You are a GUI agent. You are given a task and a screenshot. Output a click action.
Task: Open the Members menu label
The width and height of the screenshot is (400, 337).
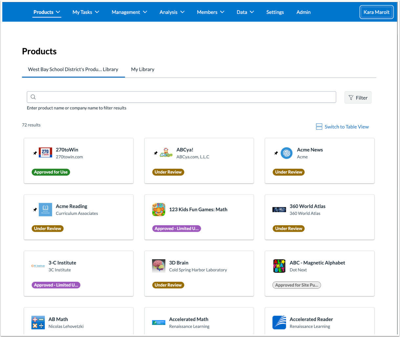[207, 12]
